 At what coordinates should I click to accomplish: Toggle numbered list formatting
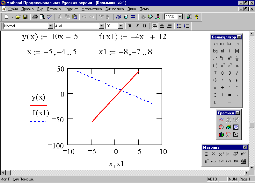[x=186, y=26]
